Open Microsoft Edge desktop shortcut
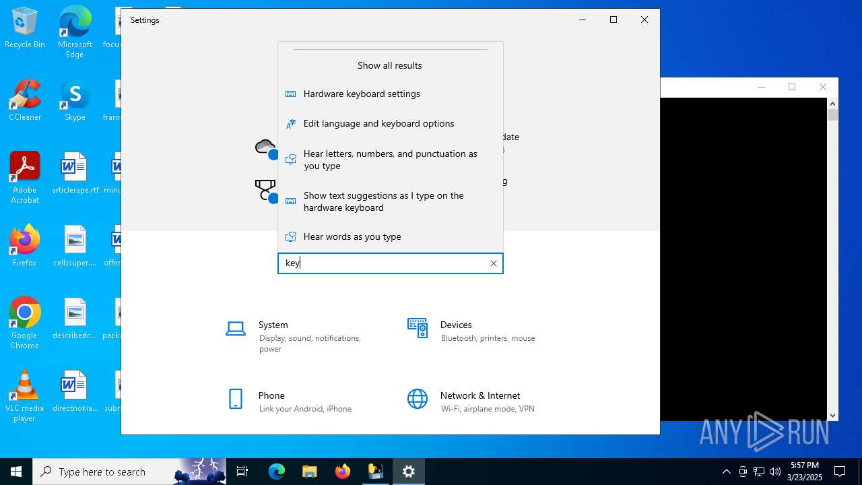862x485 pixels. [x=75, y=33]
